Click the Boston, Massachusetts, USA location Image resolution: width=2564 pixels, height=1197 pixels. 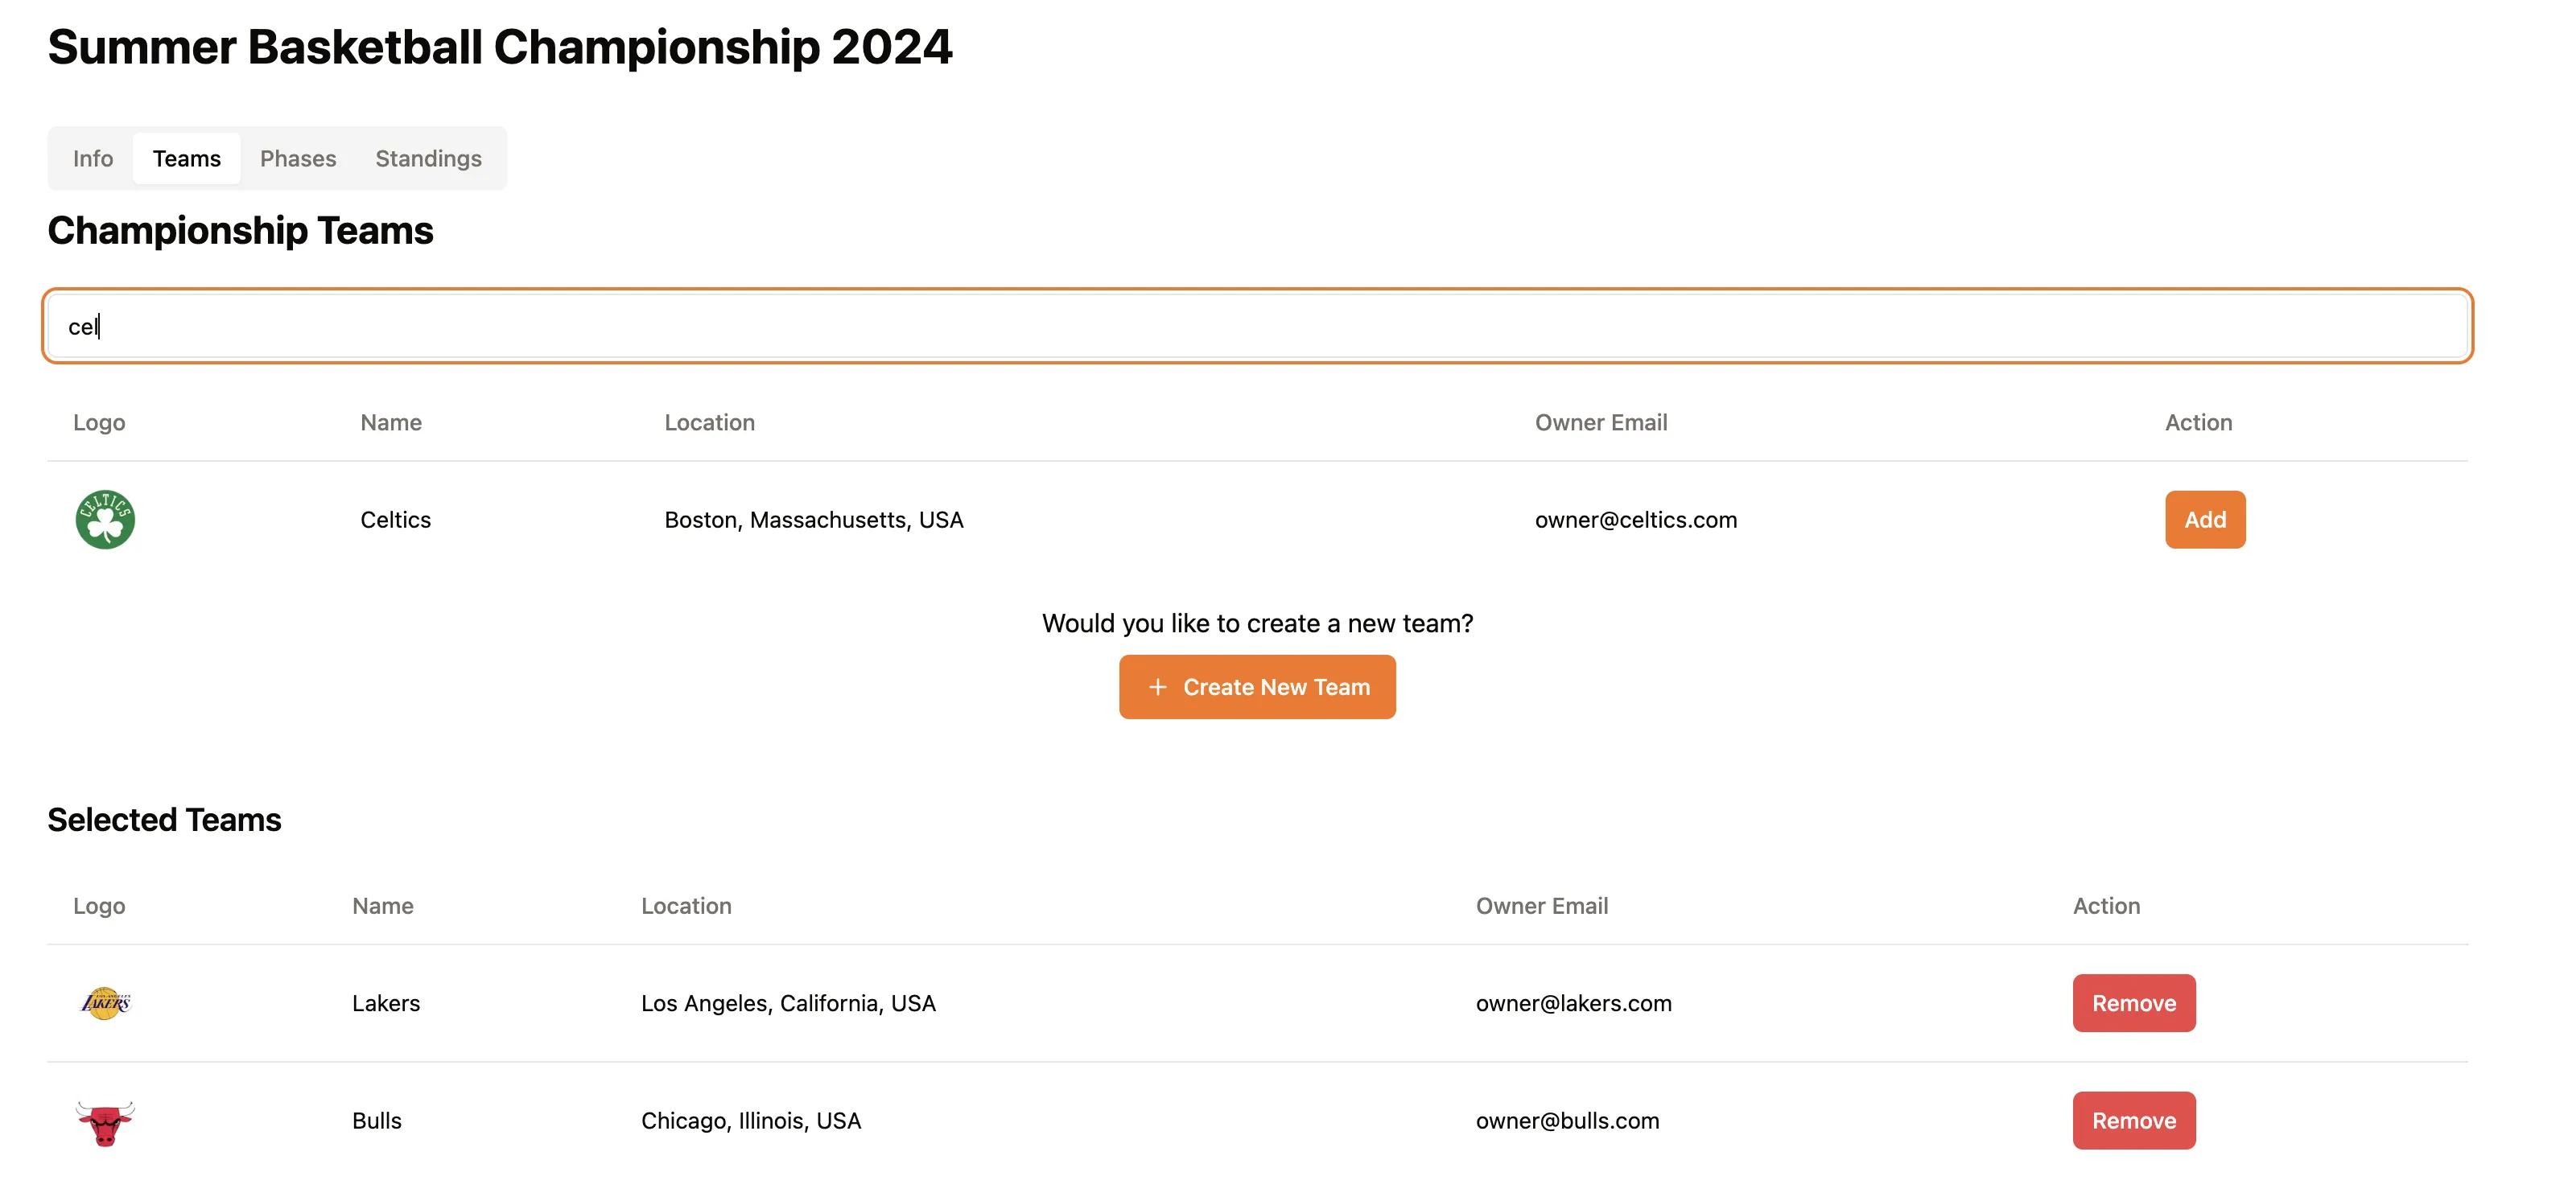click(813, 520)
